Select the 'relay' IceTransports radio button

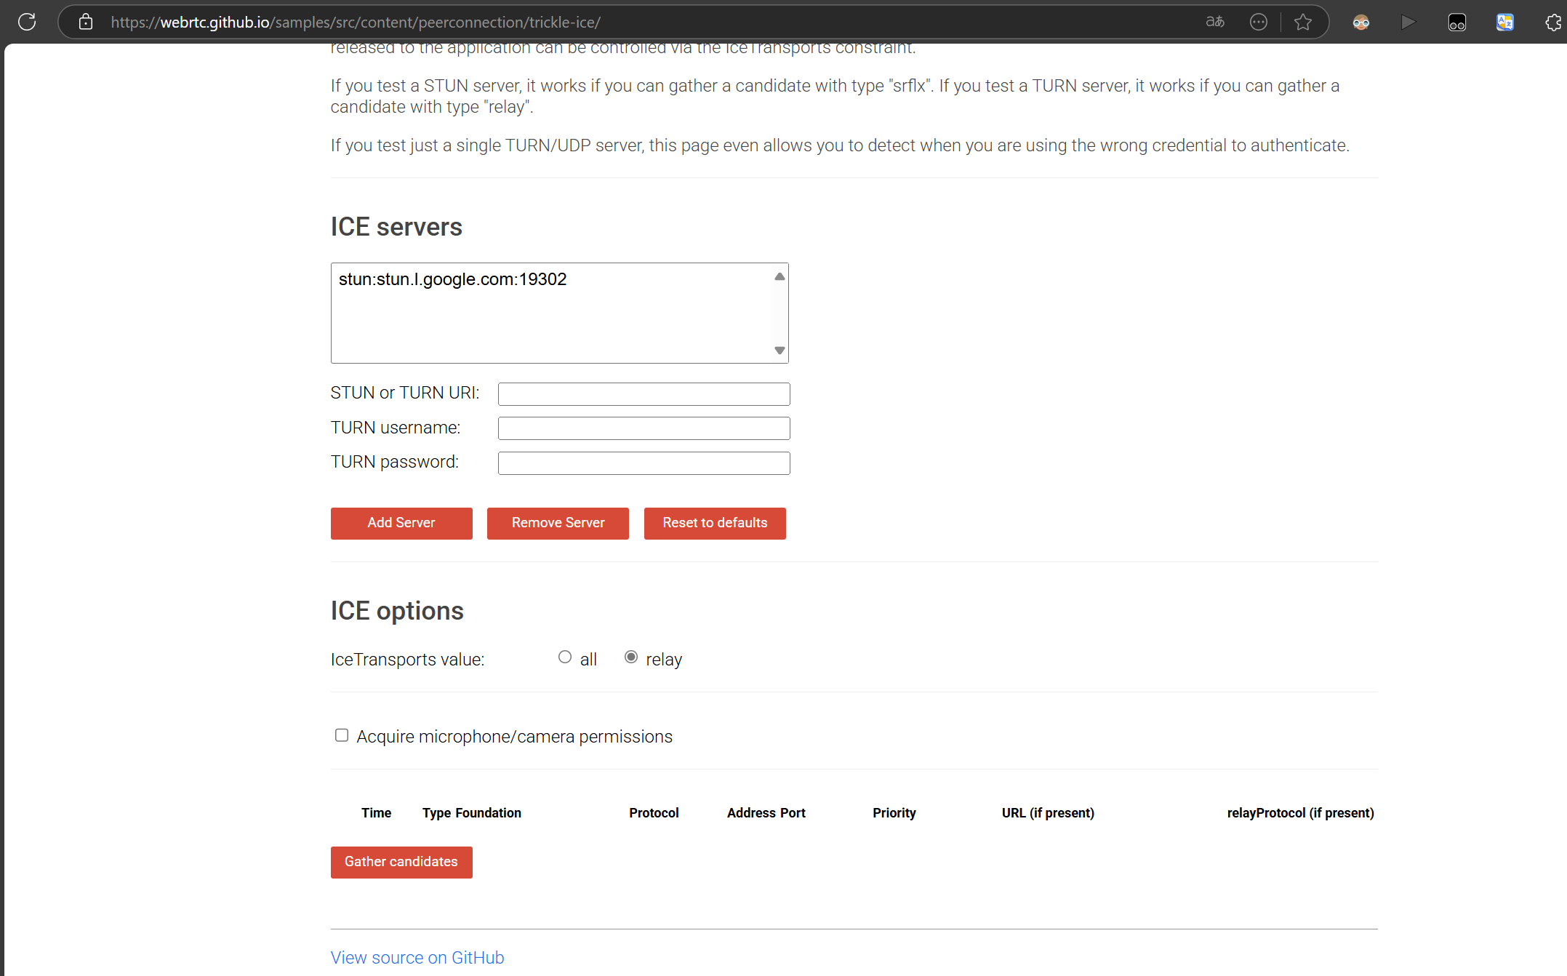(x=631, y=657)
